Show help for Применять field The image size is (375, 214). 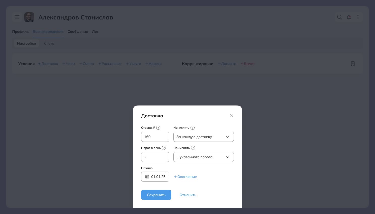tap(193, 148)
